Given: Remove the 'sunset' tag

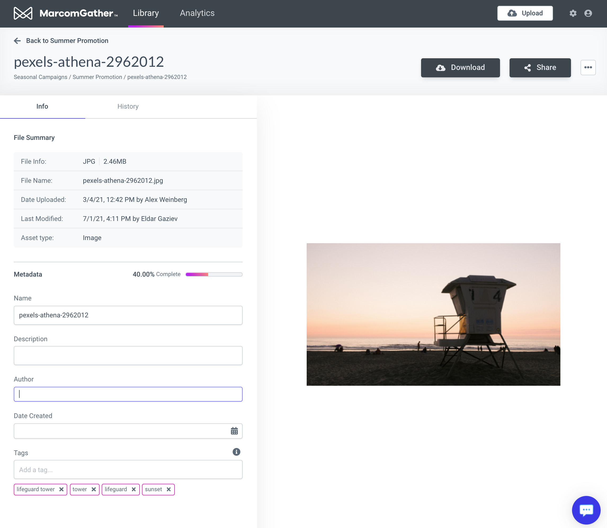Looking at the screenshot, I should pos(169,489).
